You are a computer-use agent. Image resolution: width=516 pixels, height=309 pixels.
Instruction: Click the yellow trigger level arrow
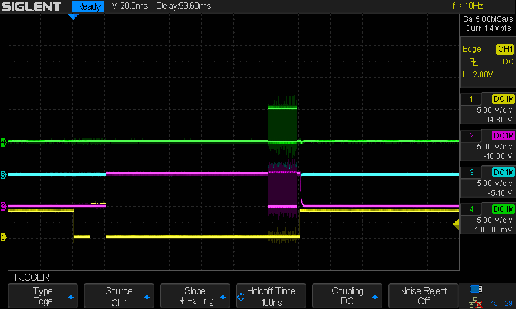click(x=456, y=225)
